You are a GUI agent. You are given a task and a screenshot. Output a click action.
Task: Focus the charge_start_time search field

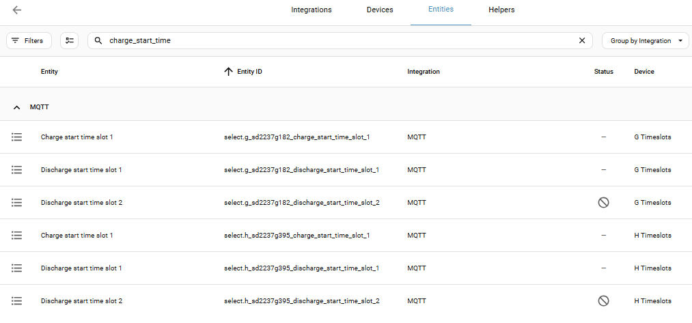click(x=340, y=40)
